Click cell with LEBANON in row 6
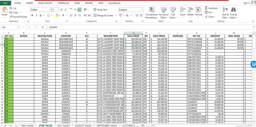The height and width of the screenshot is (127, 256). pyautogui.click(x=66, y=51)
